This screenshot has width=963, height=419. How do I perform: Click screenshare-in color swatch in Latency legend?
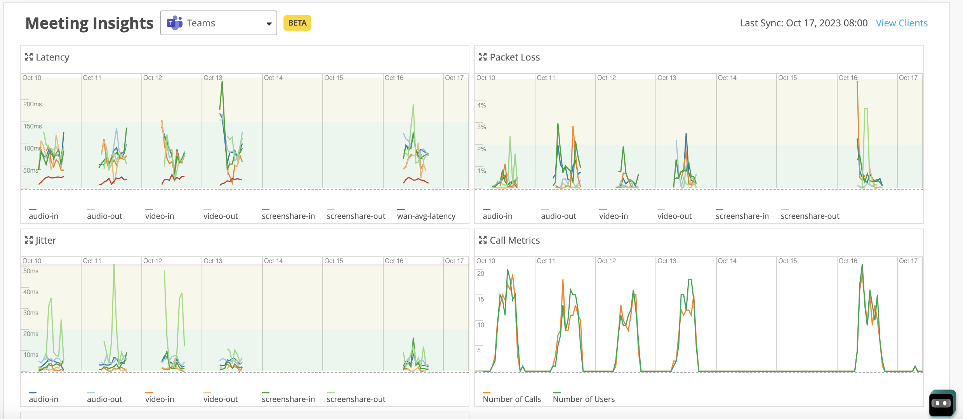click(x=266, y=209)
